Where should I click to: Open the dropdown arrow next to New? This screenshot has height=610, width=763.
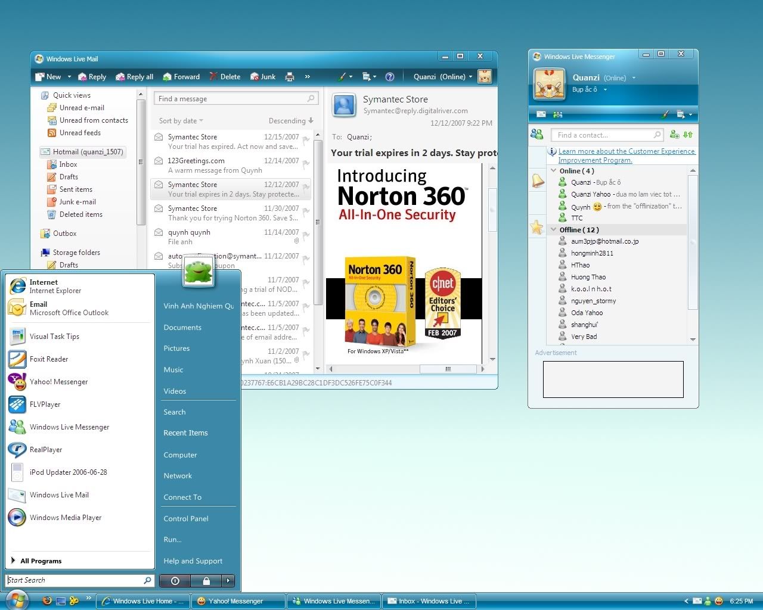[x=69, y=77]
